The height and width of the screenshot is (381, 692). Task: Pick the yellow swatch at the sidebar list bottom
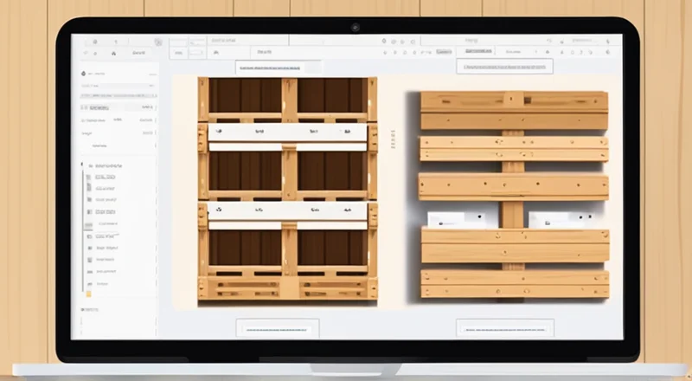86,294
